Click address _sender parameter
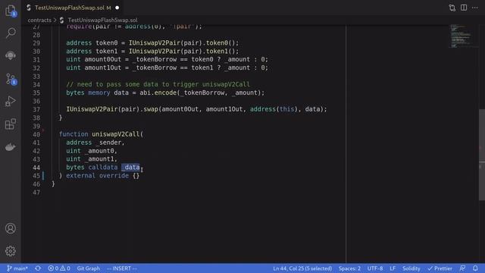 click(x=95, y=143)
